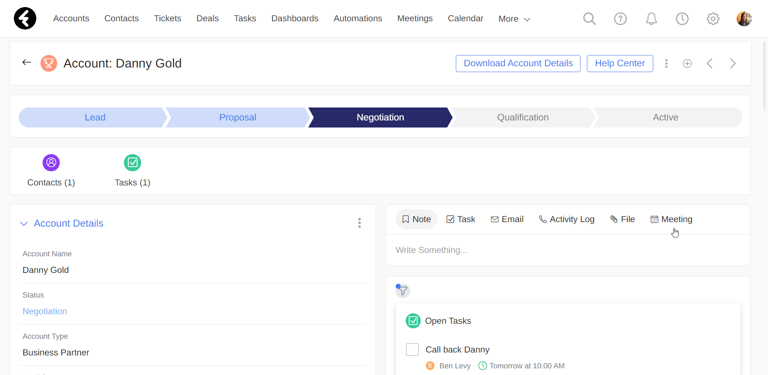The image size is (768, 375).
Task: Switch to the File tab
Action: pos(622,219)
